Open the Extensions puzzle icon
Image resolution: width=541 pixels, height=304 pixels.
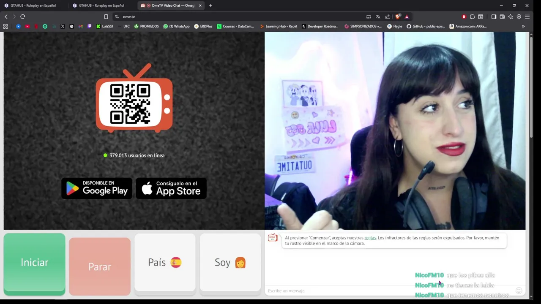click(x=472, y=16)
